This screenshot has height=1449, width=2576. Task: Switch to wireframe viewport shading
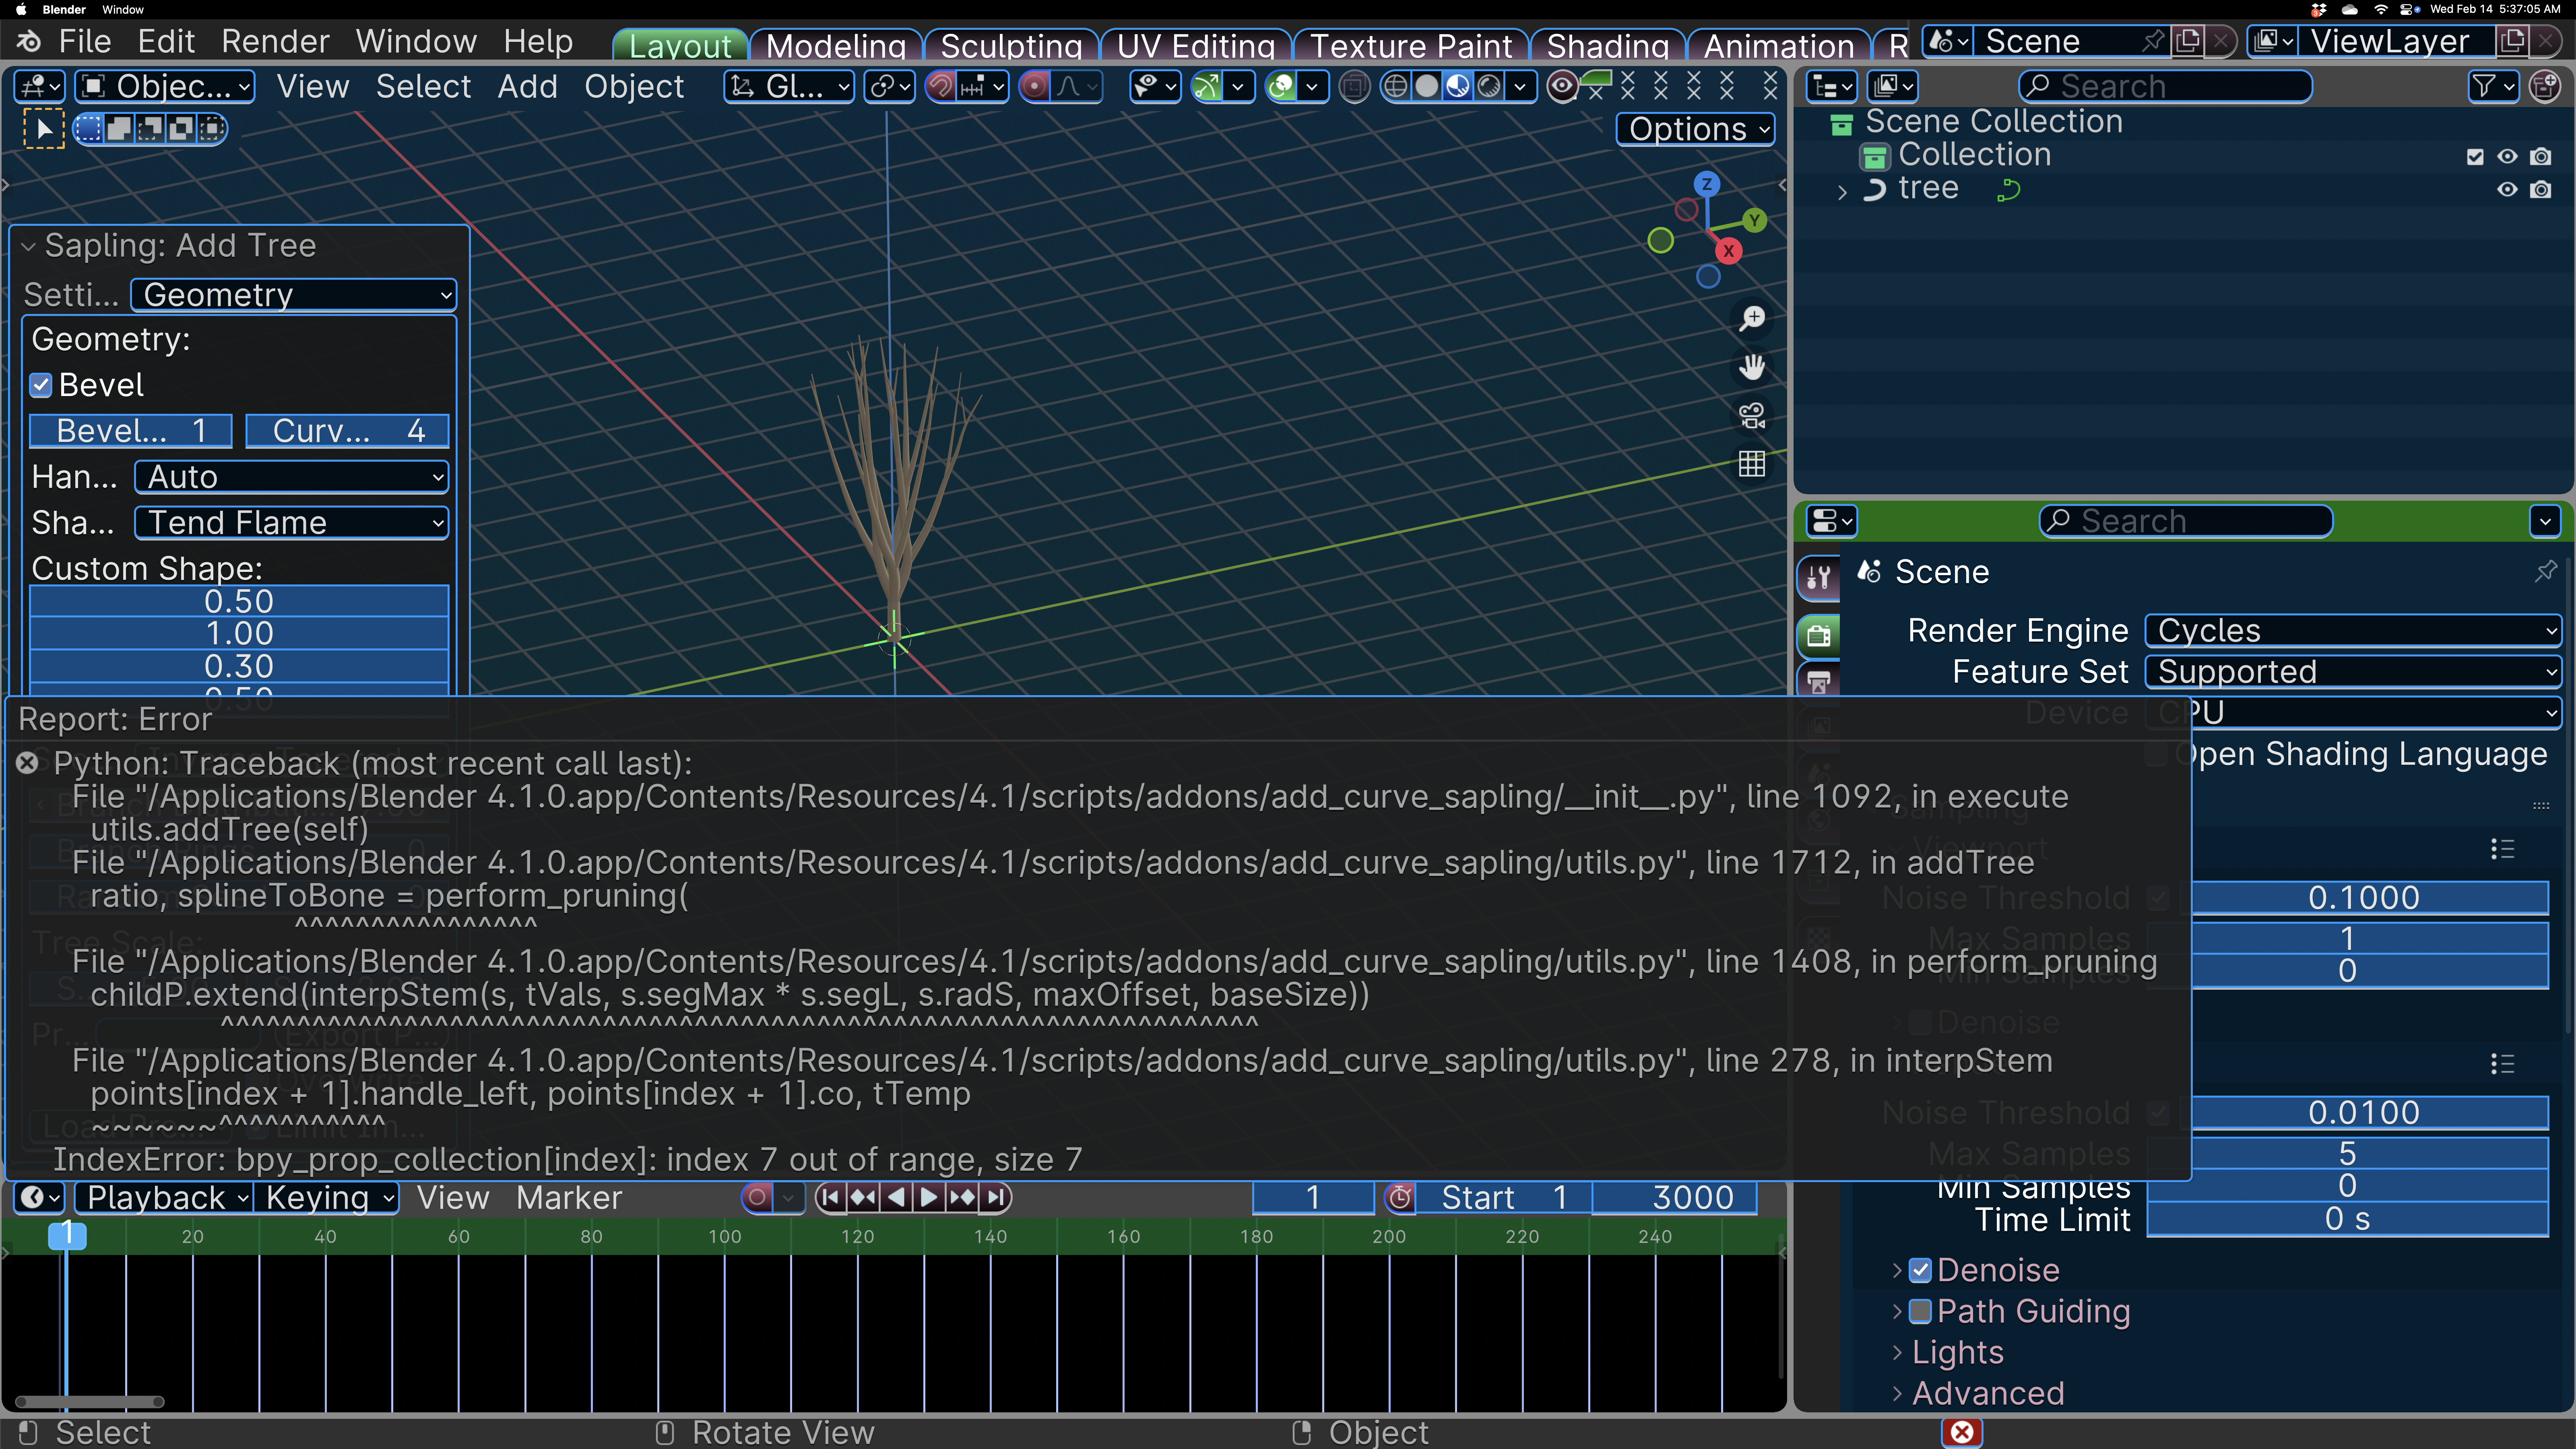[1395, 87]
